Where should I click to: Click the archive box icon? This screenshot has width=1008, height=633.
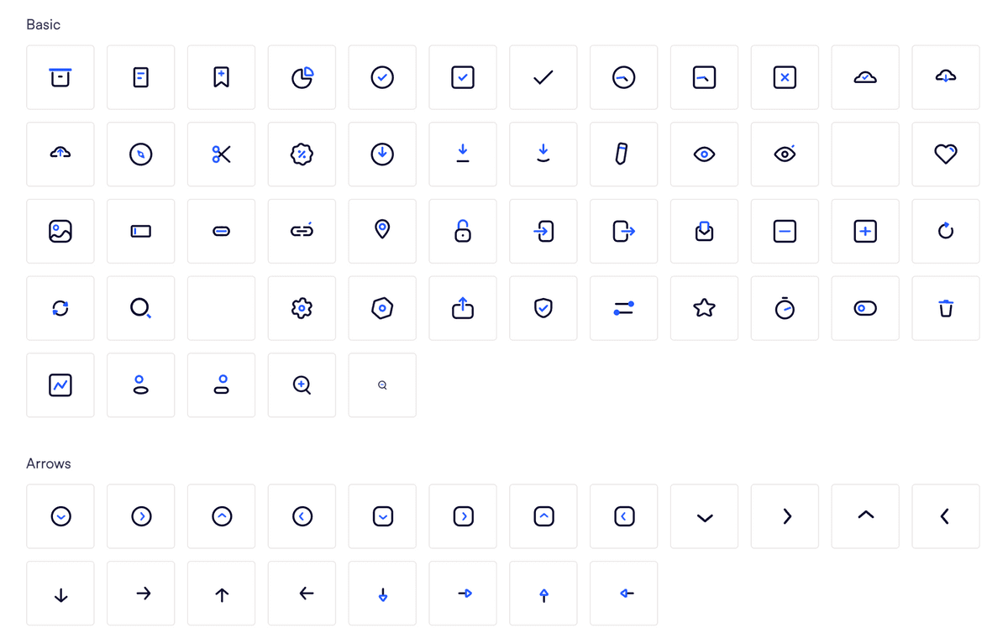pos(60,77)
